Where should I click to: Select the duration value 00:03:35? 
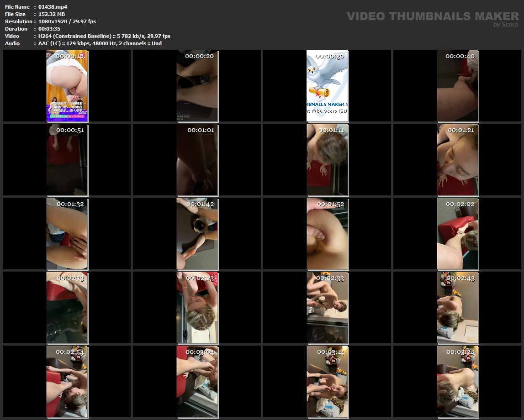[x=49, y=29]
